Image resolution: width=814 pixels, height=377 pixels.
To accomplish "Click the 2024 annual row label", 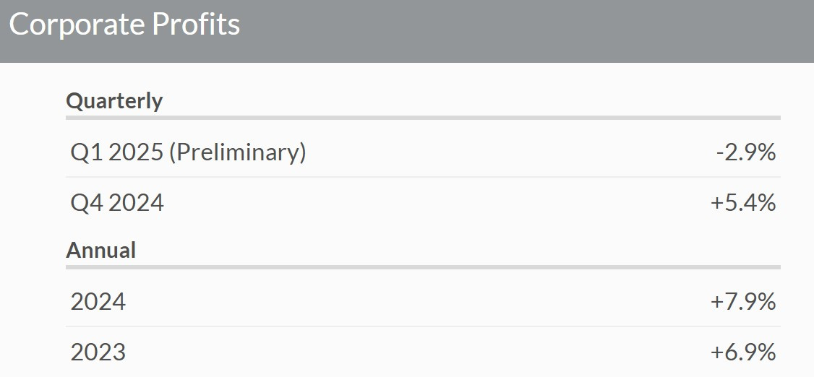I will tap(98, 302).
